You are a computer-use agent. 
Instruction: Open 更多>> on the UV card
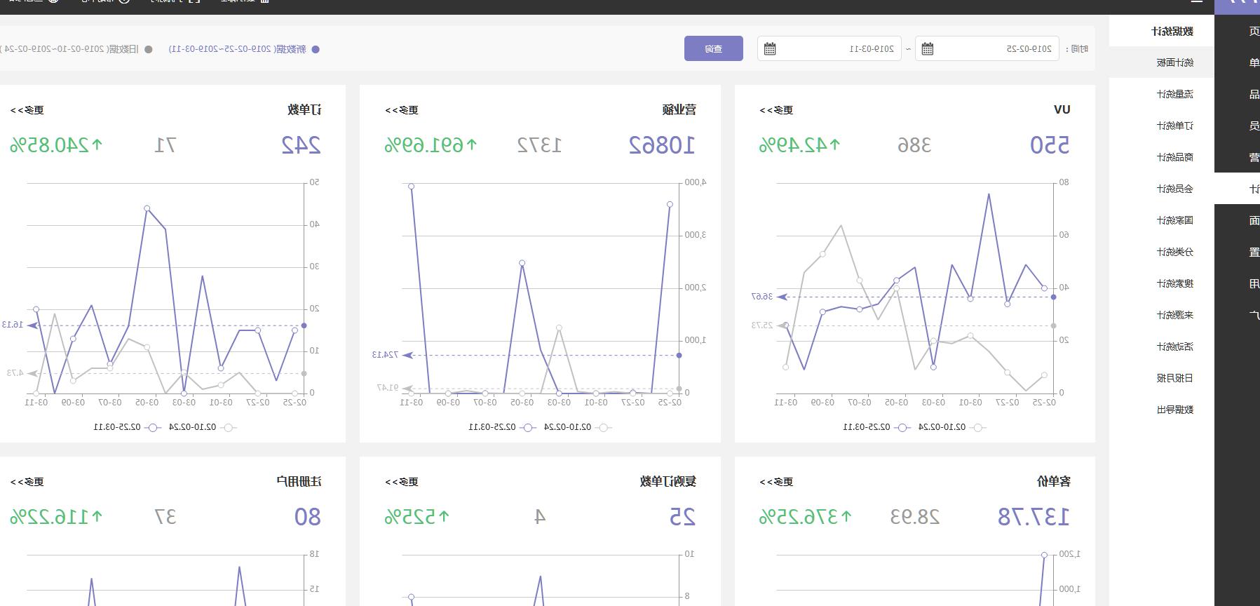(x=777, y=110)
